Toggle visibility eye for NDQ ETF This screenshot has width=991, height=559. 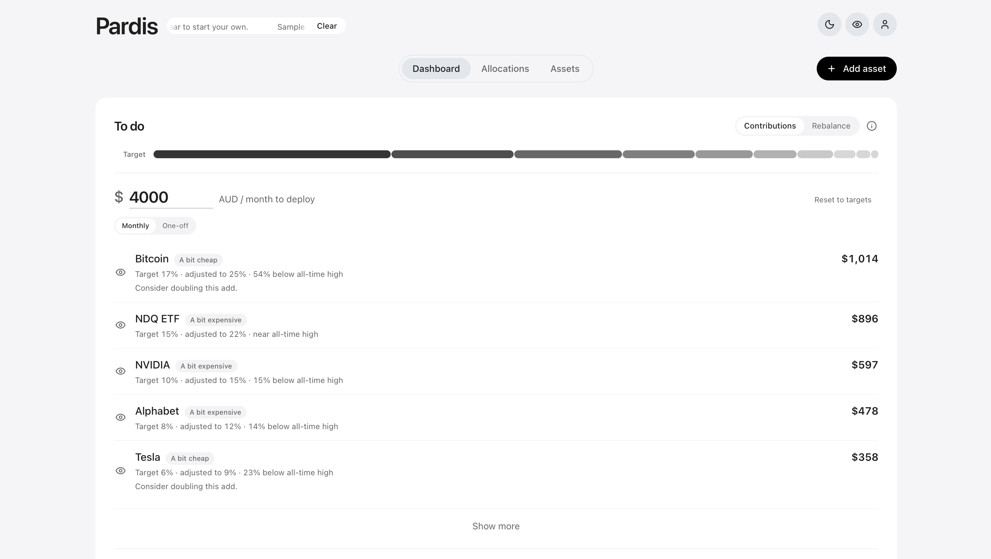click(x=120, y=325)
